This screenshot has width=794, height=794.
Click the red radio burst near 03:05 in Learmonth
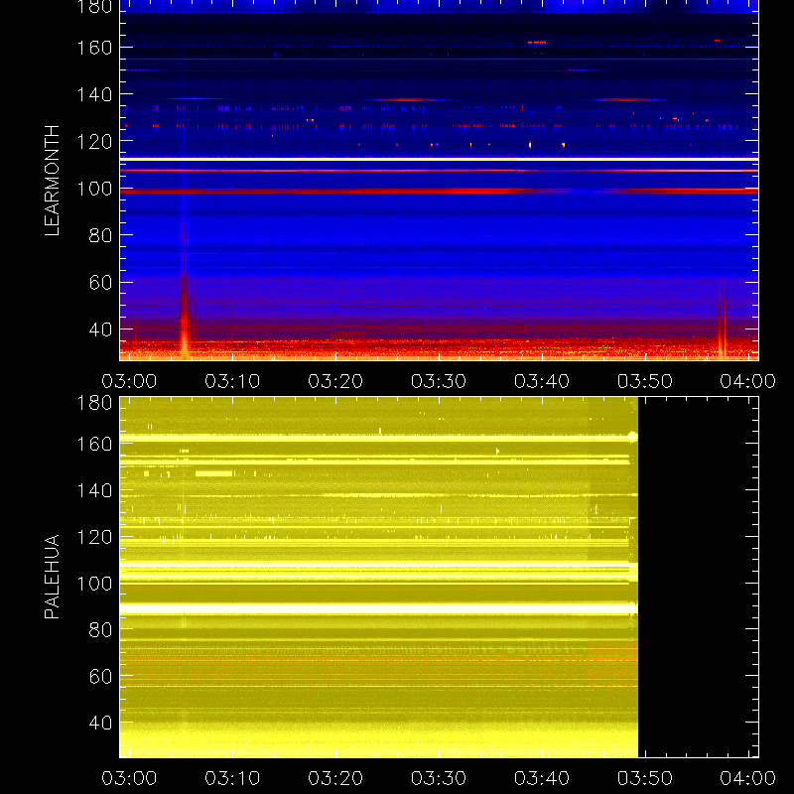[x=185, y=317]
